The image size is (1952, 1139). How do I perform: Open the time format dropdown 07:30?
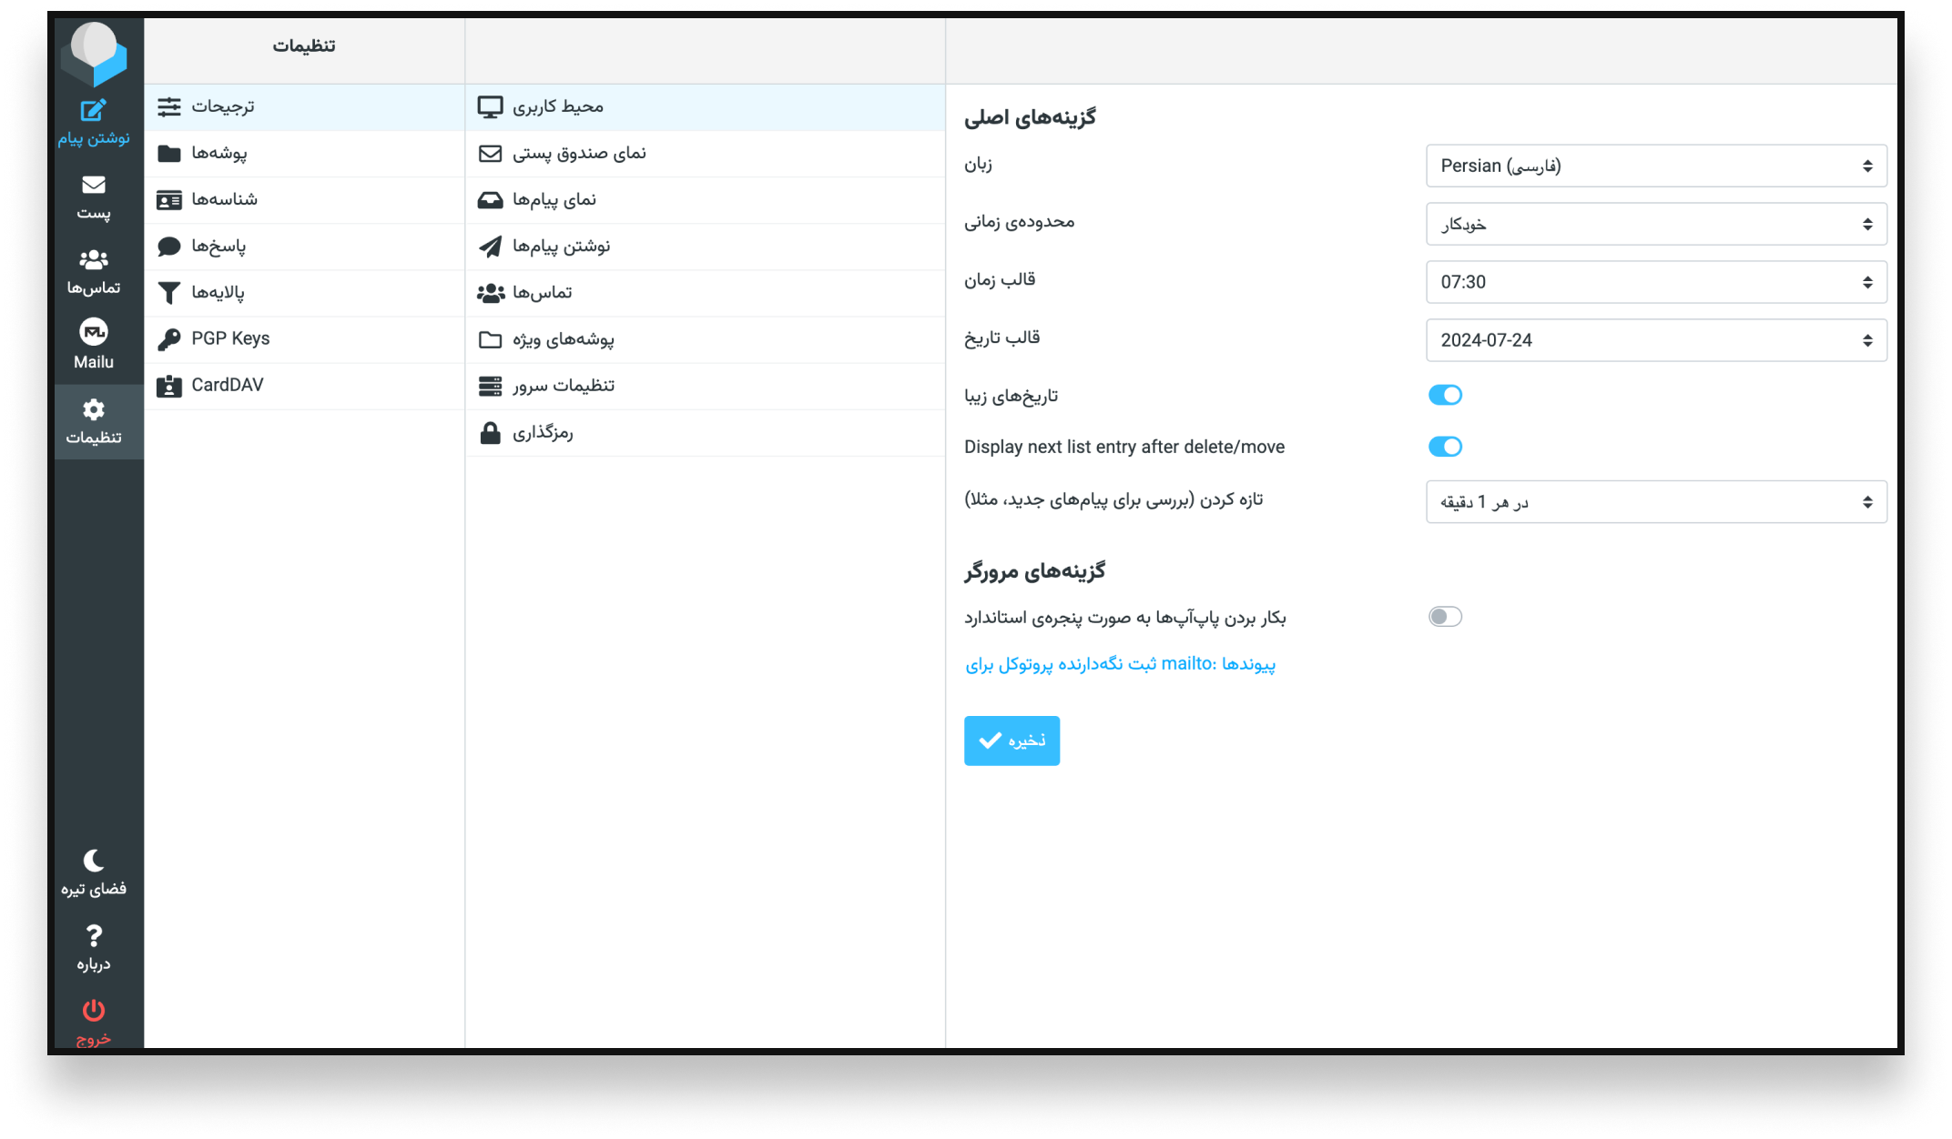(x=1655, y=282)
